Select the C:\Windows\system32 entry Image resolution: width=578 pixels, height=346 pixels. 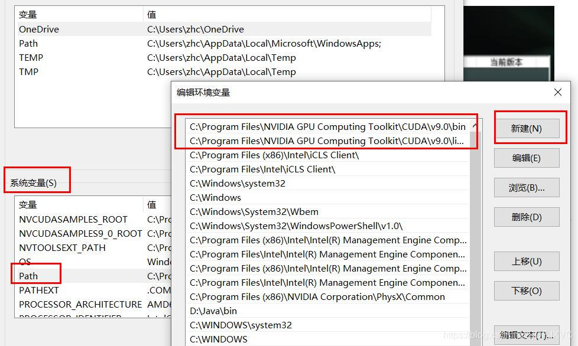click(327, 183)
